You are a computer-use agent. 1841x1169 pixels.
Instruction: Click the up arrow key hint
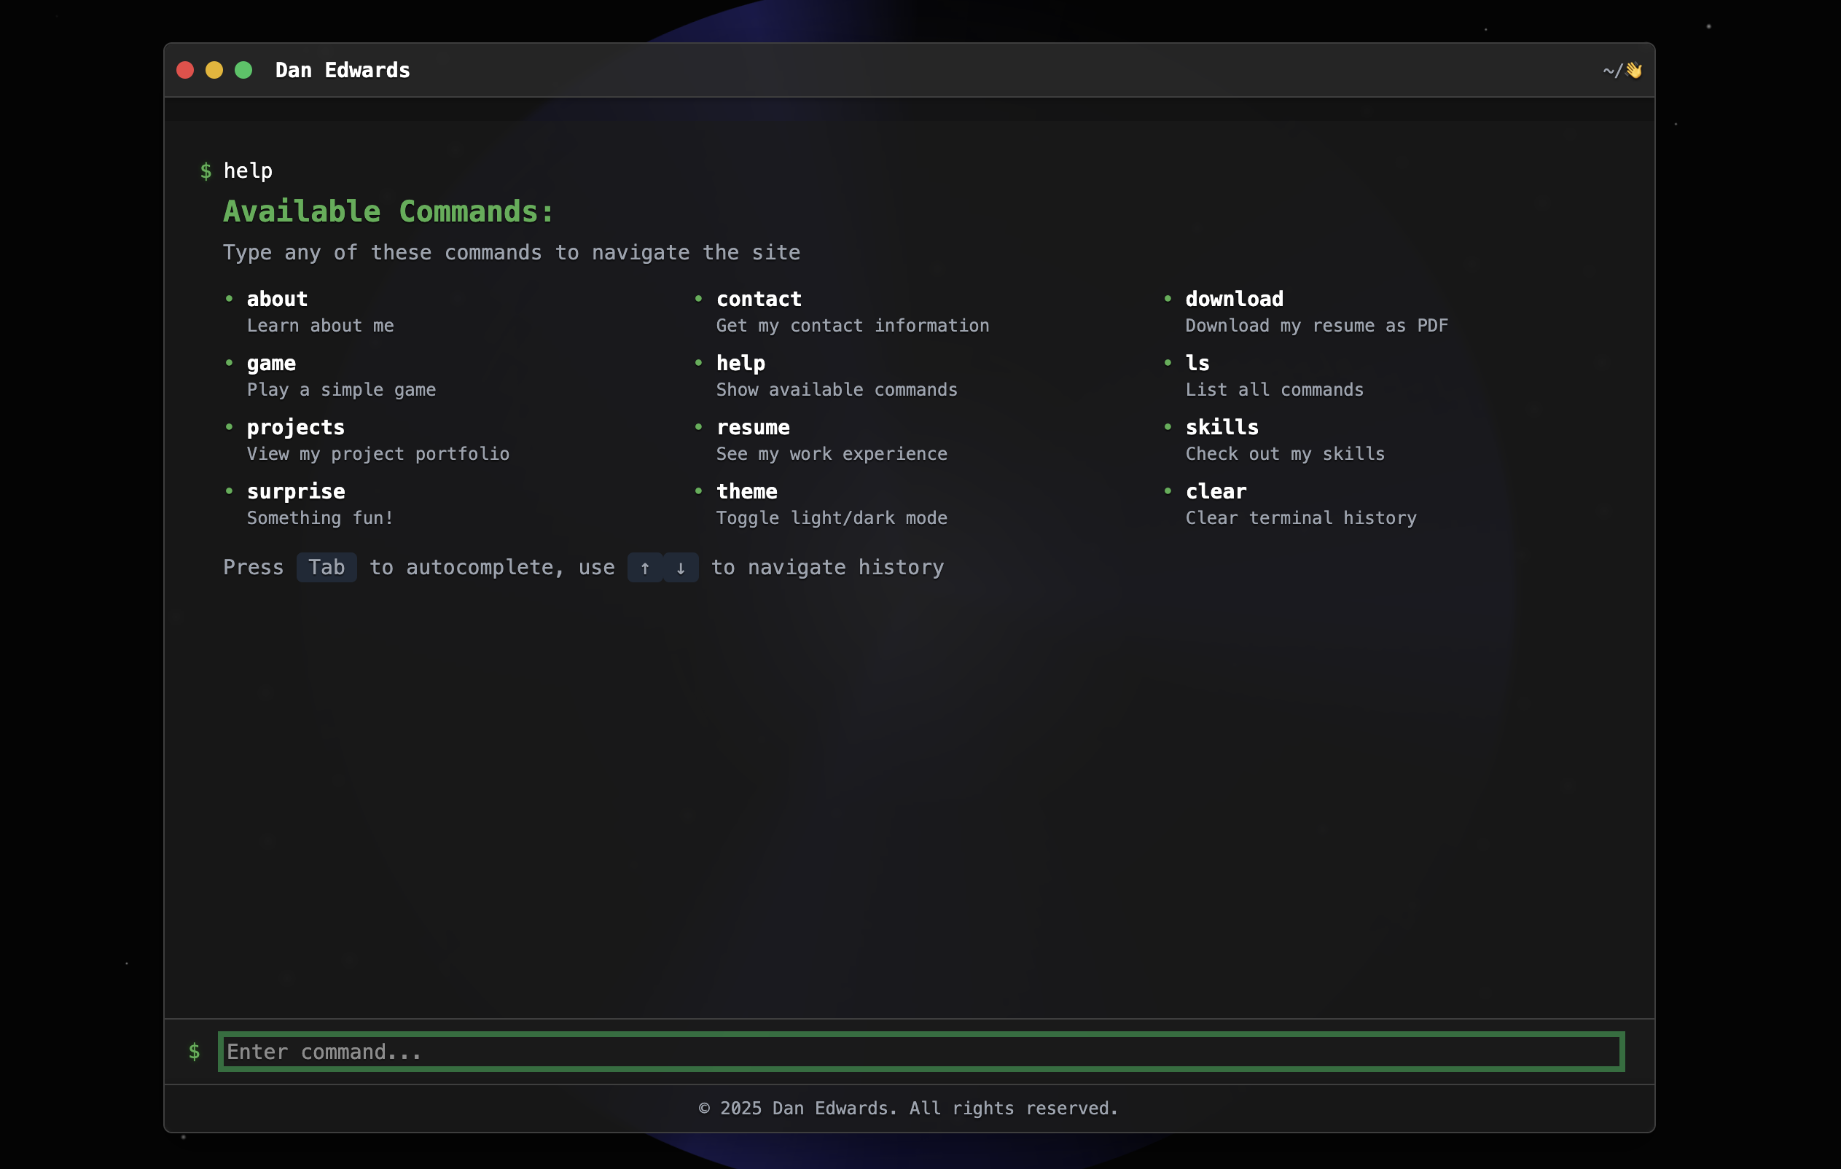[645, 567]
